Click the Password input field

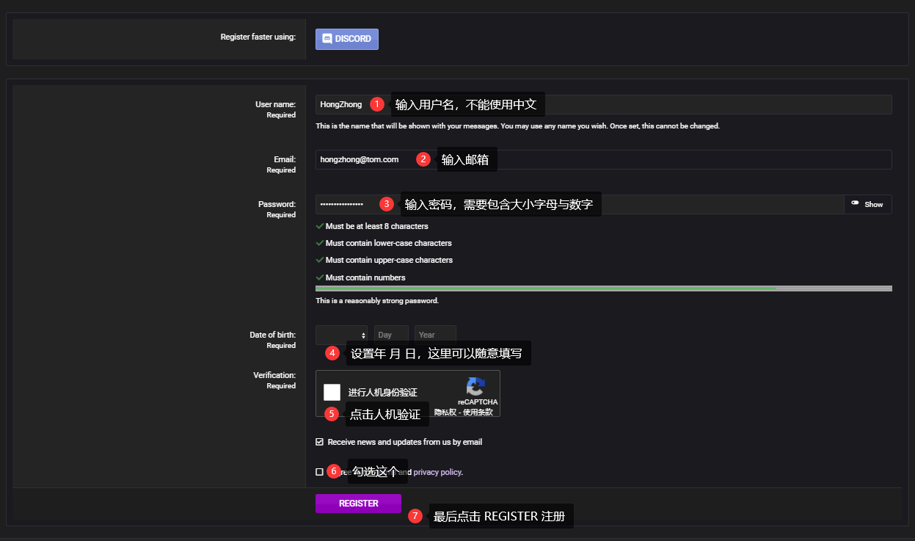579,204
